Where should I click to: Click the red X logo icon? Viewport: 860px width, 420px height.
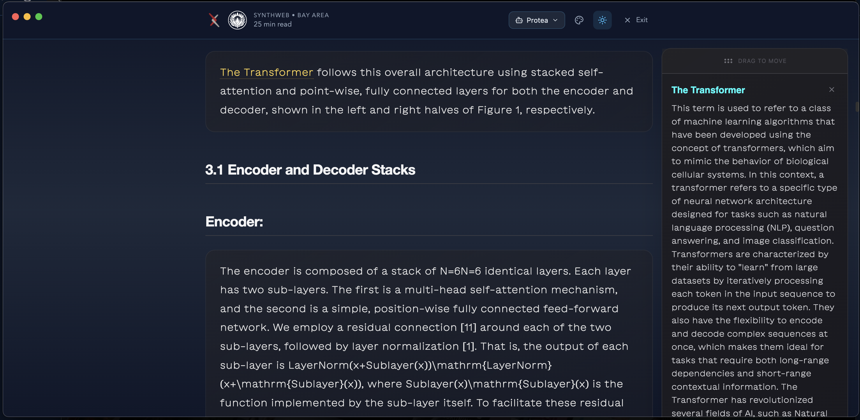[214, 20]
